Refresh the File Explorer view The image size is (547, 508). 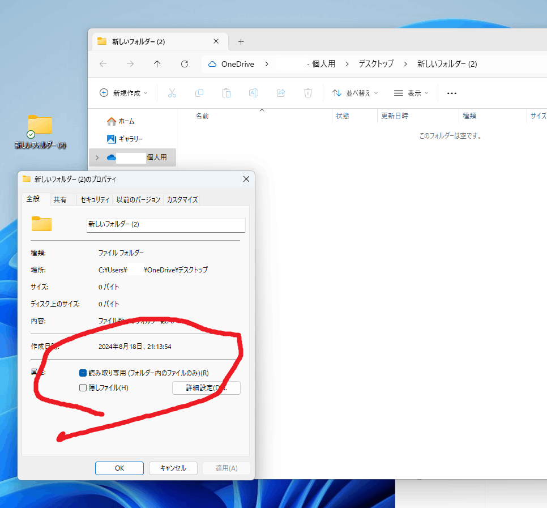pyautogui.click(x=185, y=64)
